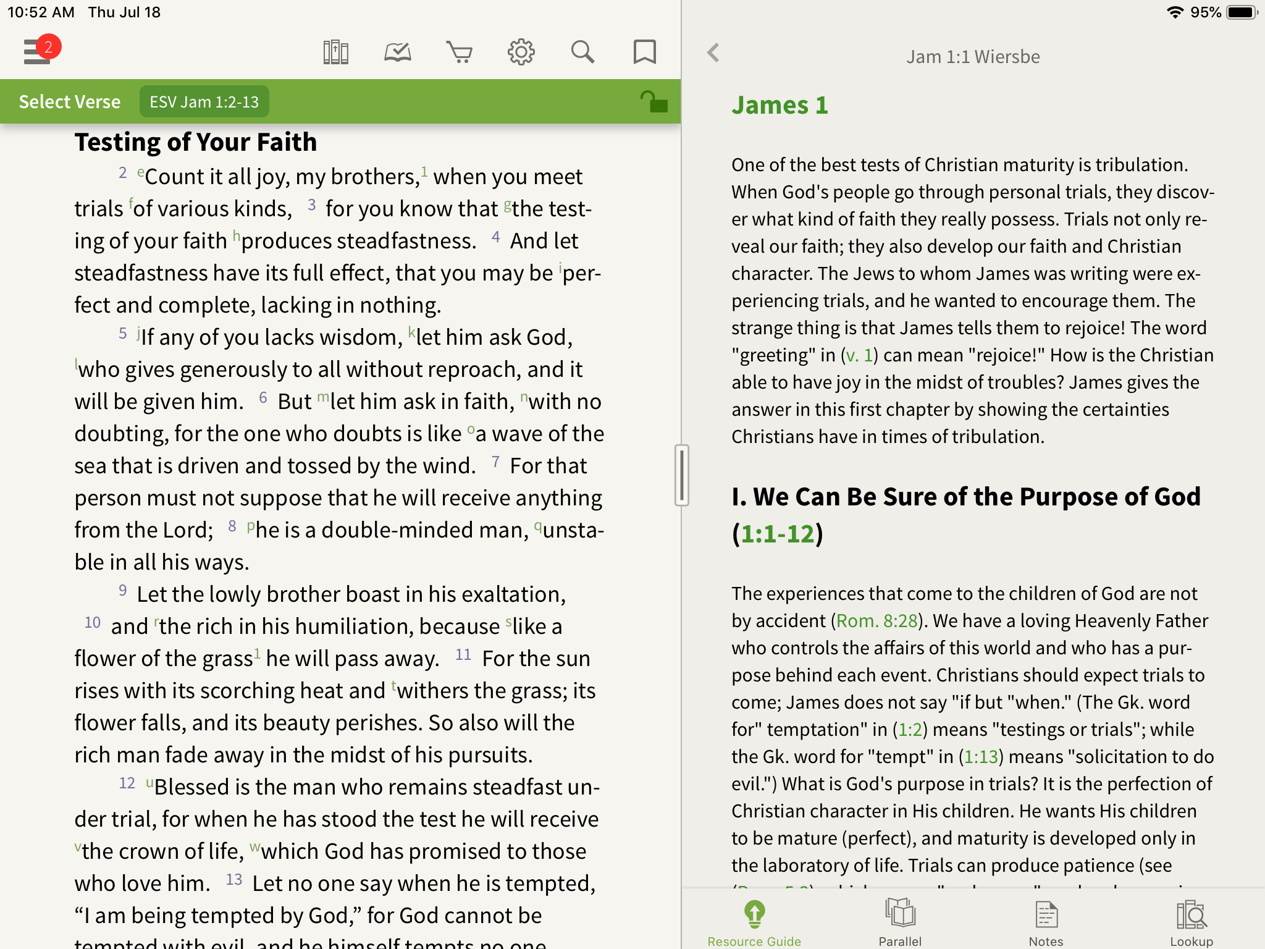This screenshot has height=949, width=1265.
Task: Tap cross-reference u before Blessed
Action: [x=149, y=783]
